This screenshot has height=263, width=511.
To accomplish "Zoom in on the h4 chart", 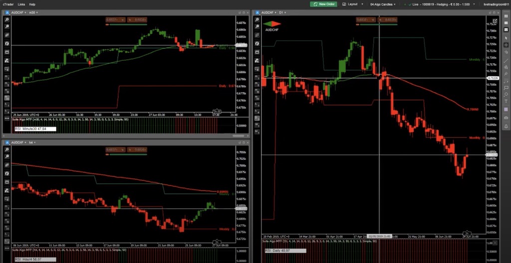I will (7, 149).
